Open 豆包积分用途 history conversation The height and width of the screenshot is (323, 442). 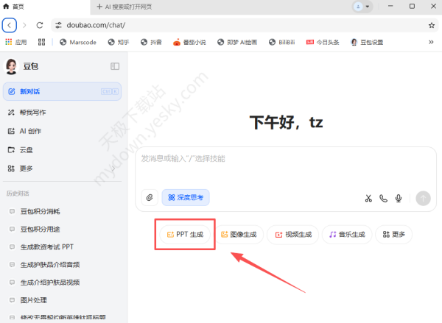point(46,229)
